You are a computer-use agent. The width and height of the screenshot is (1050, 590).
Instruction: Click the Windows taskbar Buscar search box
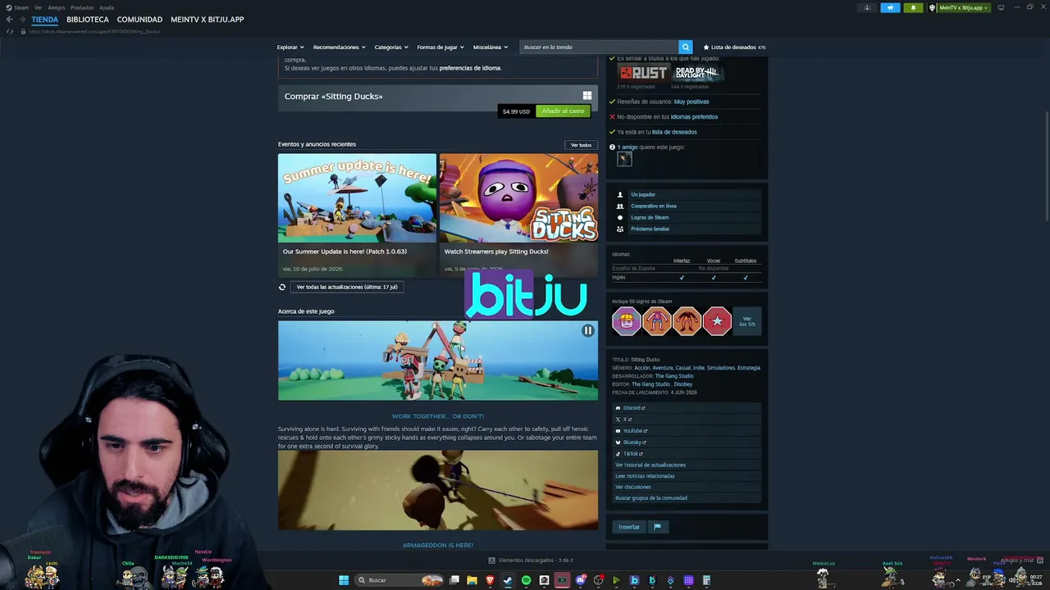coord(399,580)
